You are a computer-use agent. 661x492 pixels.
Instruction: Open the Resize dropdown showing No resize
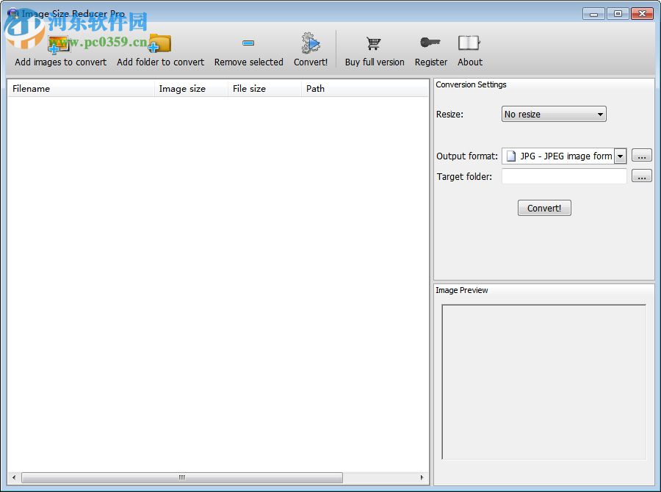click(553, 114)
